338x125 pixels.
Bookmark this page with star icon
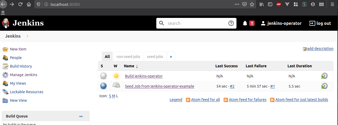coord(252,4)
